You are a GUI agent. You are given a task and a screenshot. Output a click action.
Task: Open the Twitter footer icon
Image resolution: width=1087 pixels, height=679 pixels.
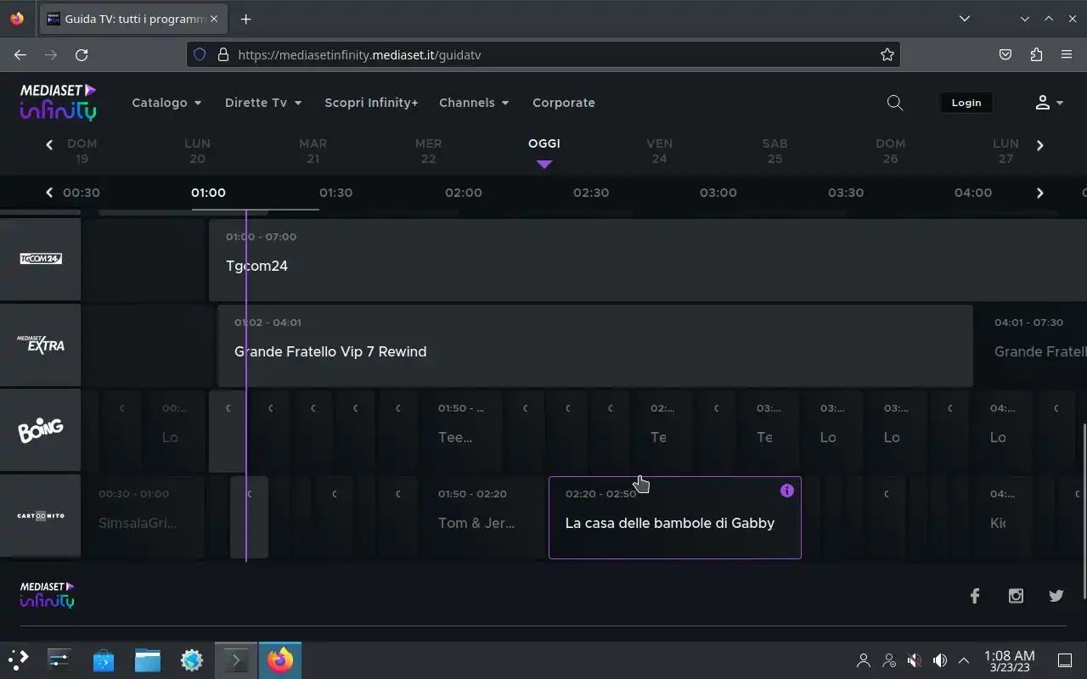[1056, 596]
